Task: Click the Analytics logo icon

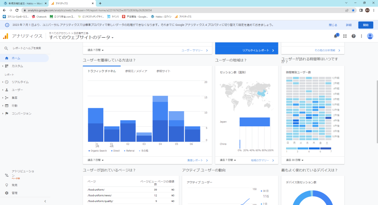Action: (x=6, y=36)
